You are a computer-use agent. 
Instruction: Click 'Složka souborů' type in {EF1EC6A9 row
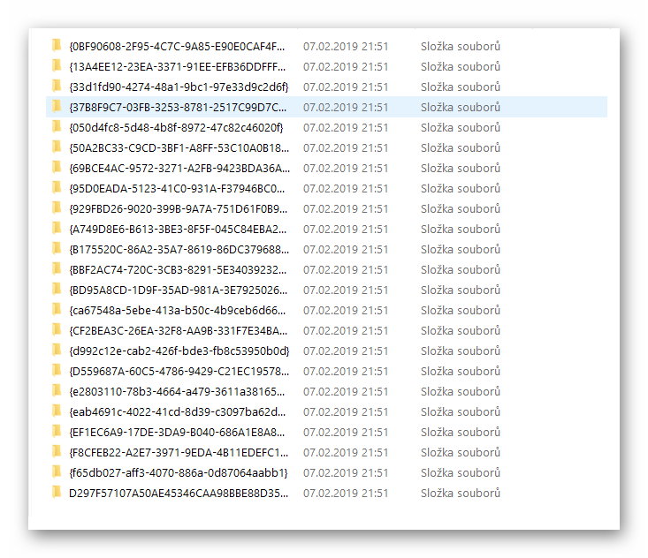[461, 432]
